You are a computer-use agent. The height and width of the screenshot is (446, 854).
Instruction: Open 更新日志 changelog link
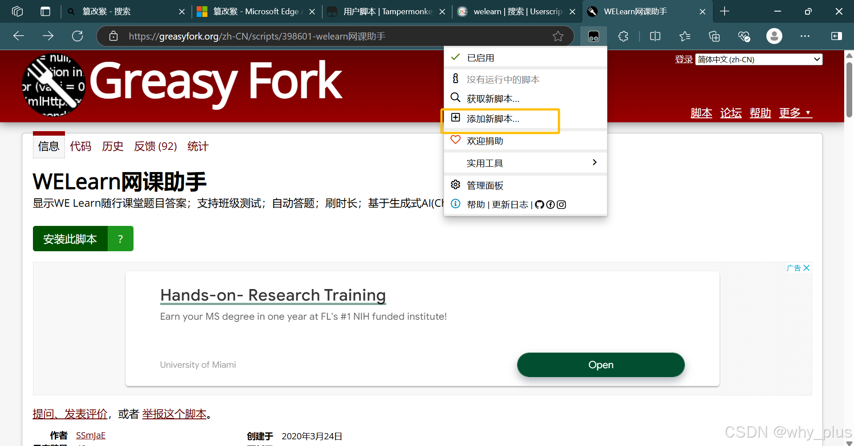(510, 205)
